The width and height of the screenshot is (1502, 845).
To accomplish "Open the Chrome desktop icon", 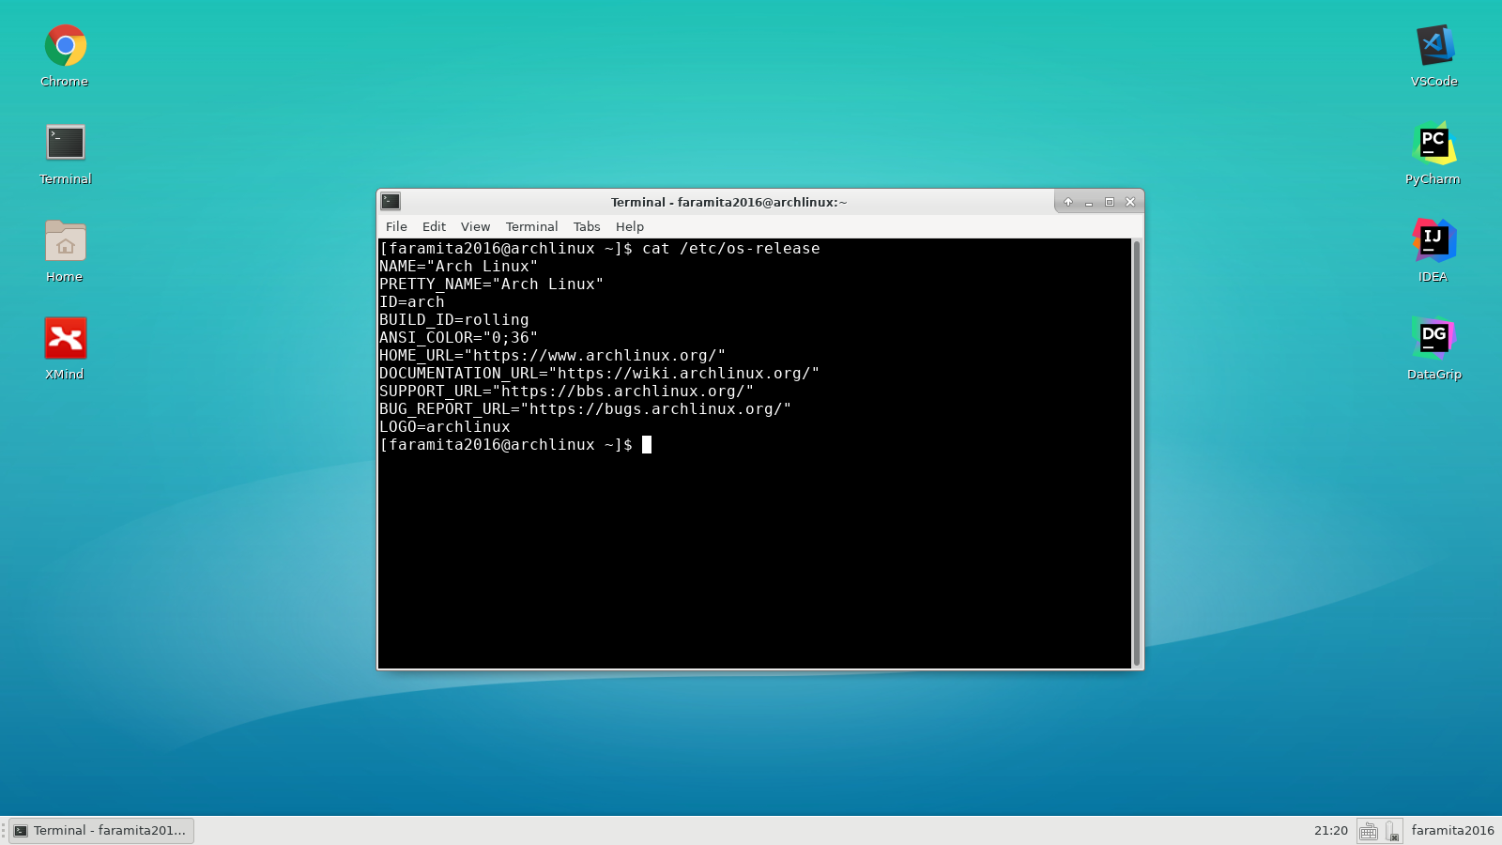I will (65, 46).
